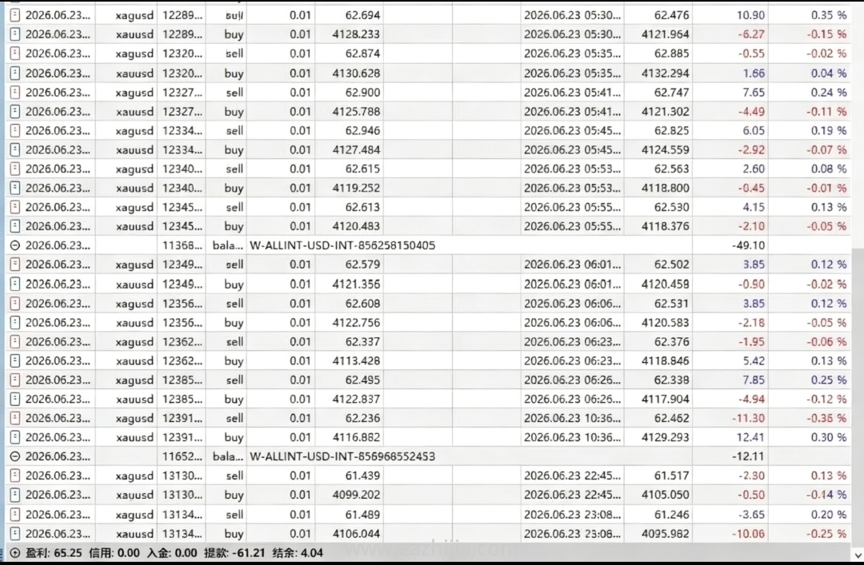
Task: Expand the summary plus icon beside 盈利
Action: pos(15,553)
